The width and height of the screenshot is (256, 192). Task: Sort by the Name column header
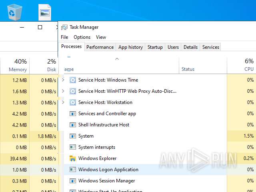[119, 66]
